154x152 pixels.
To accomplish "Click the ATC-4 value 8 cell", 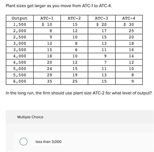I will (x=129, y=75).
